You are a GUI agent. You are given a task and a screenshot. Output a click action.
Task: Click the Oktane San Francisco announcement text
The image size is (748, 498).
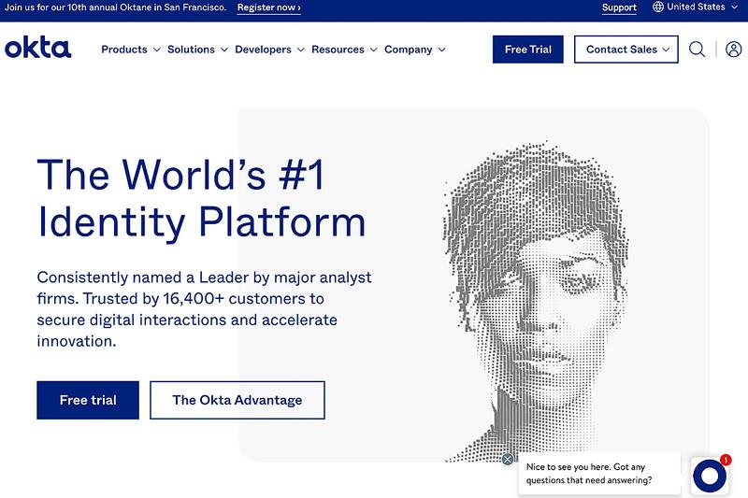[x=115, y=7]
